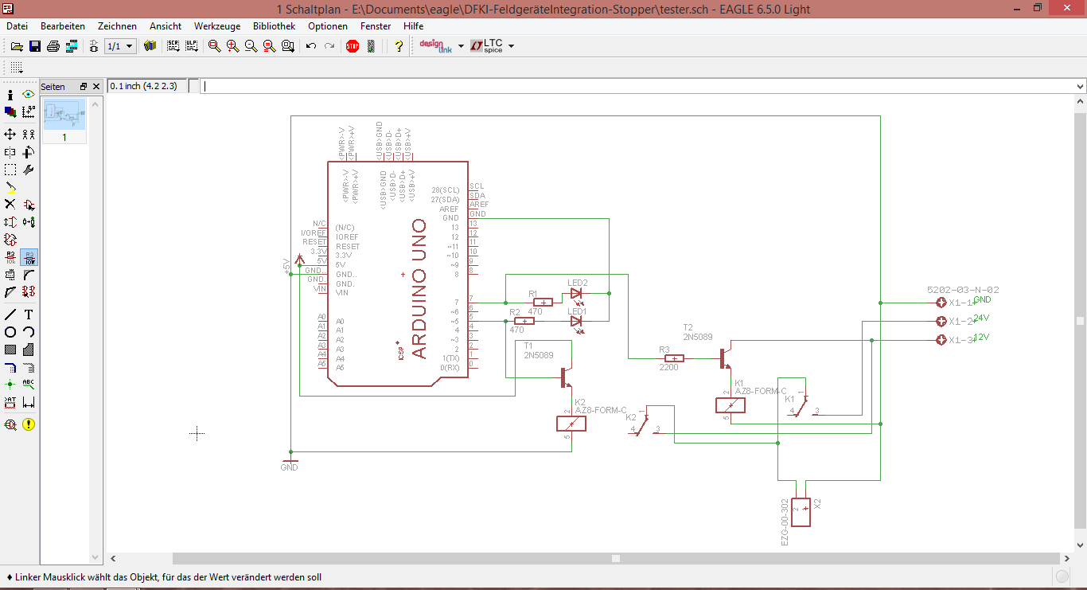
Task: Open the CAM processor icon
Action: tap(72, 46)
